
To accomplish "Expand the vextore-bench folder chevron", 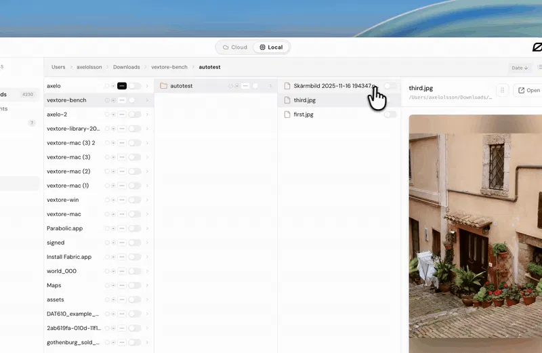I will (x=147, y=100).
